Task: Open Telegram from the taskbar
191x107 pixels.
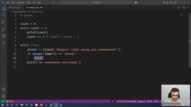Action: [61, 105]
